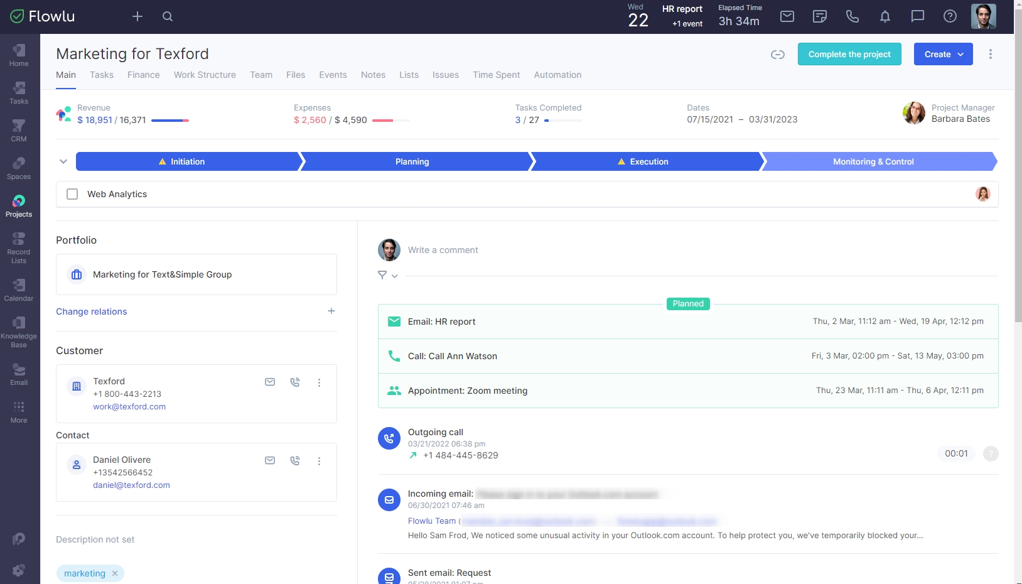
Task: Send email to Daniel Olivere
Action: click(270, 460)
